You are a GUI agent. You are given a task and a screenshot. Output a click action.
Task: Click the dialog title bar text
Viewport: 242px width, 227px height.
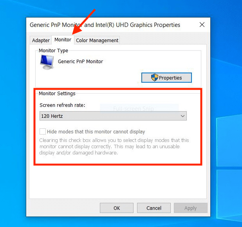[x=105, y=25]
